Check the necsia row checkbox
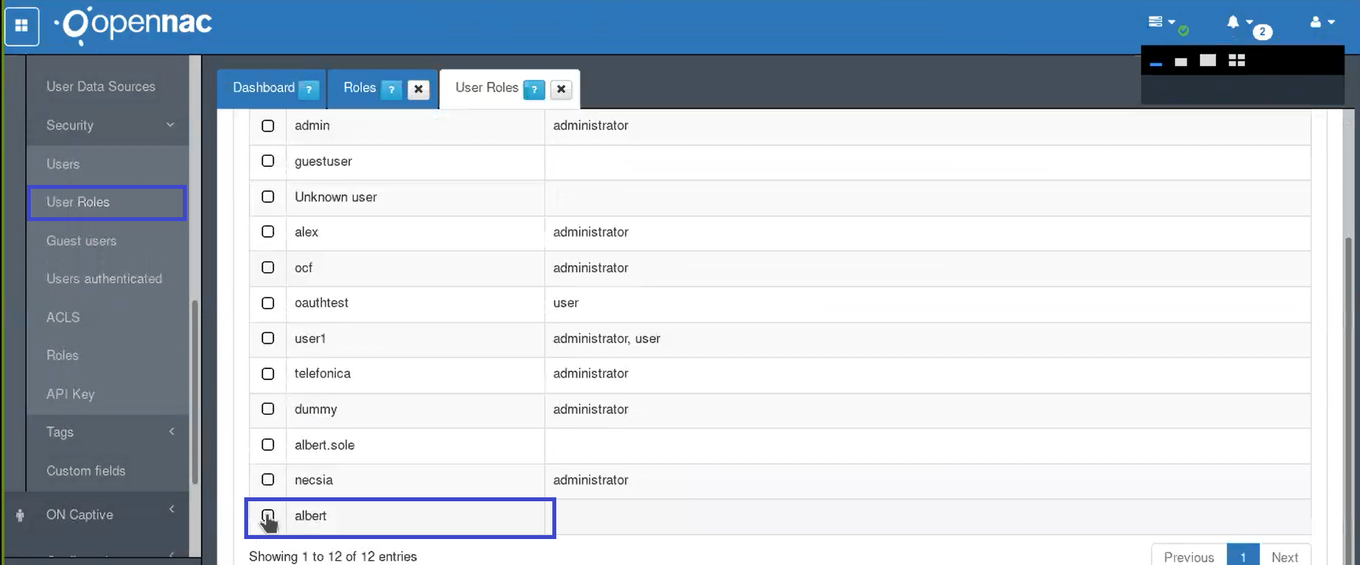 pyautogui.click(x=268, y=479)
